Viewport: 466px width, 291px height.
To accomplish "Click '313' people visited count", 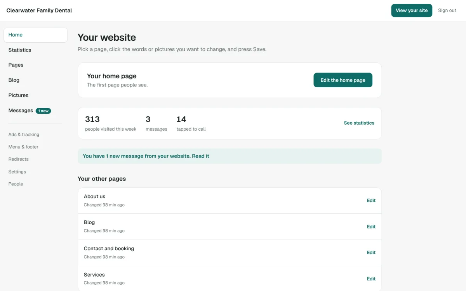I will 92,119.
